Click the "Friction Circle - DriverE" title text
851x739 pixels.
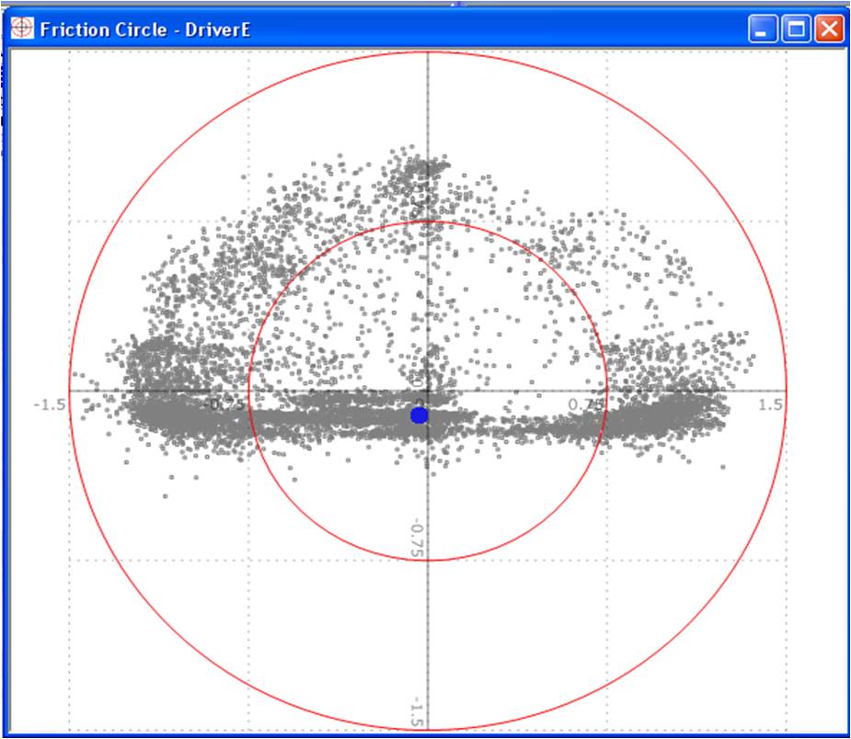[x=144, y=29]
